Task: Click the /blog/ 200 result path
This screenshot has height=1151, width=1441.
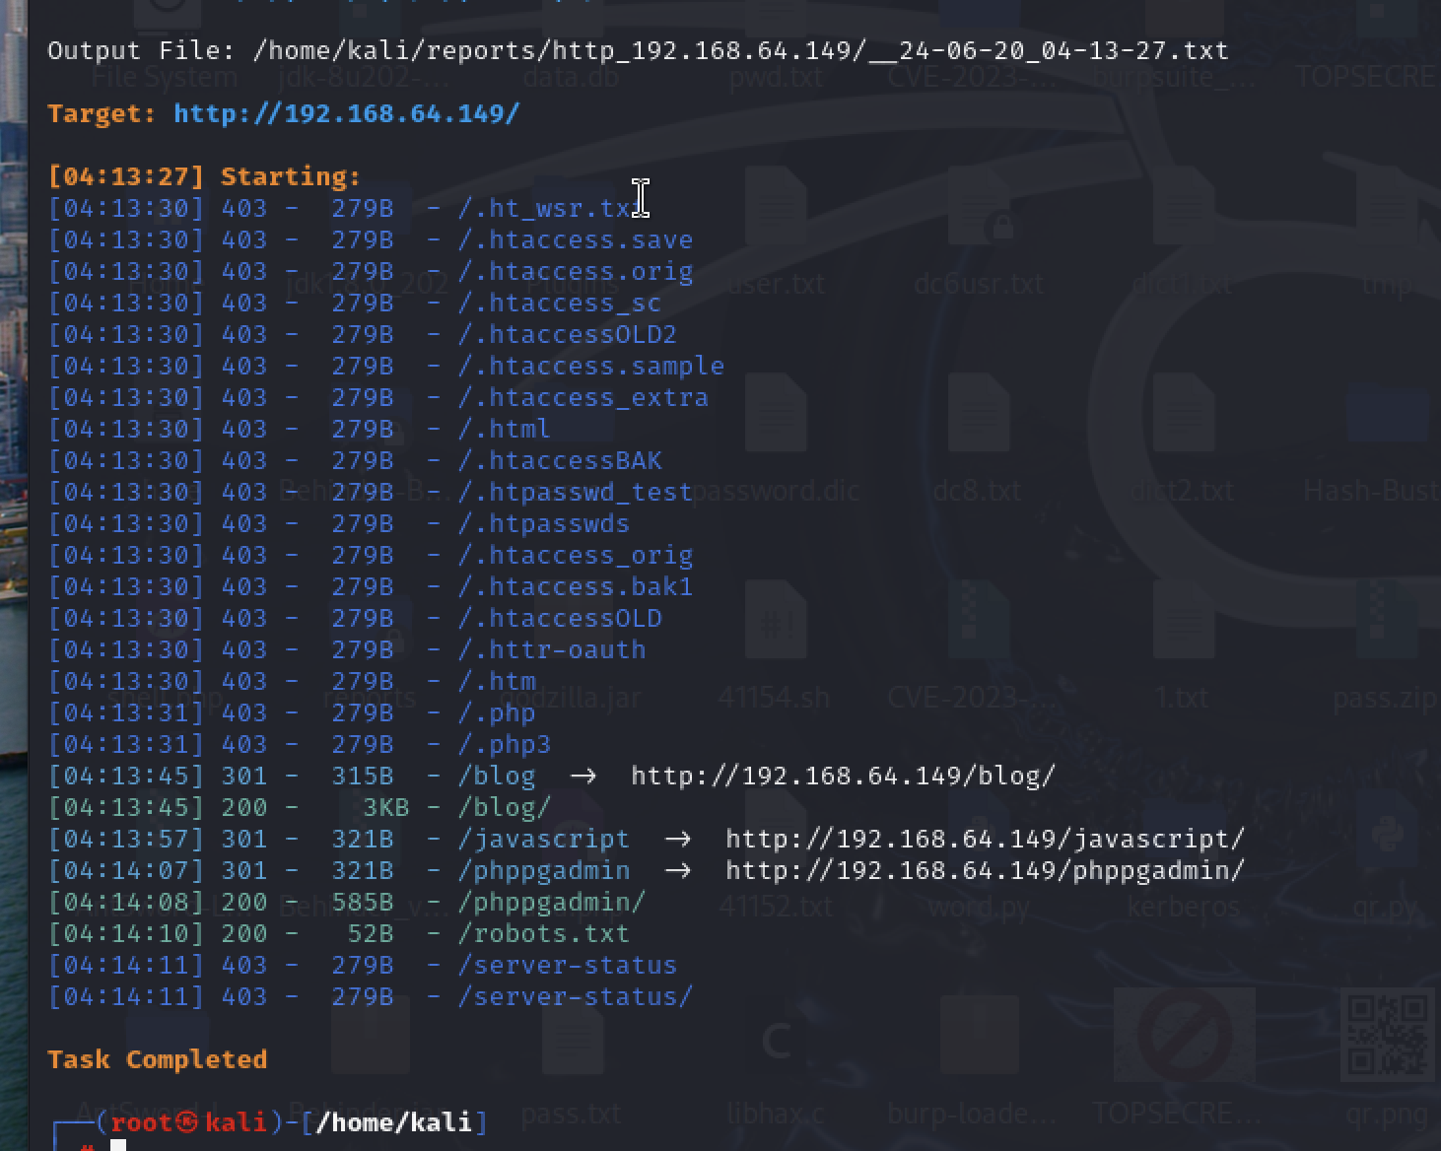Action: pyautogui.click(x=504, y=807)
